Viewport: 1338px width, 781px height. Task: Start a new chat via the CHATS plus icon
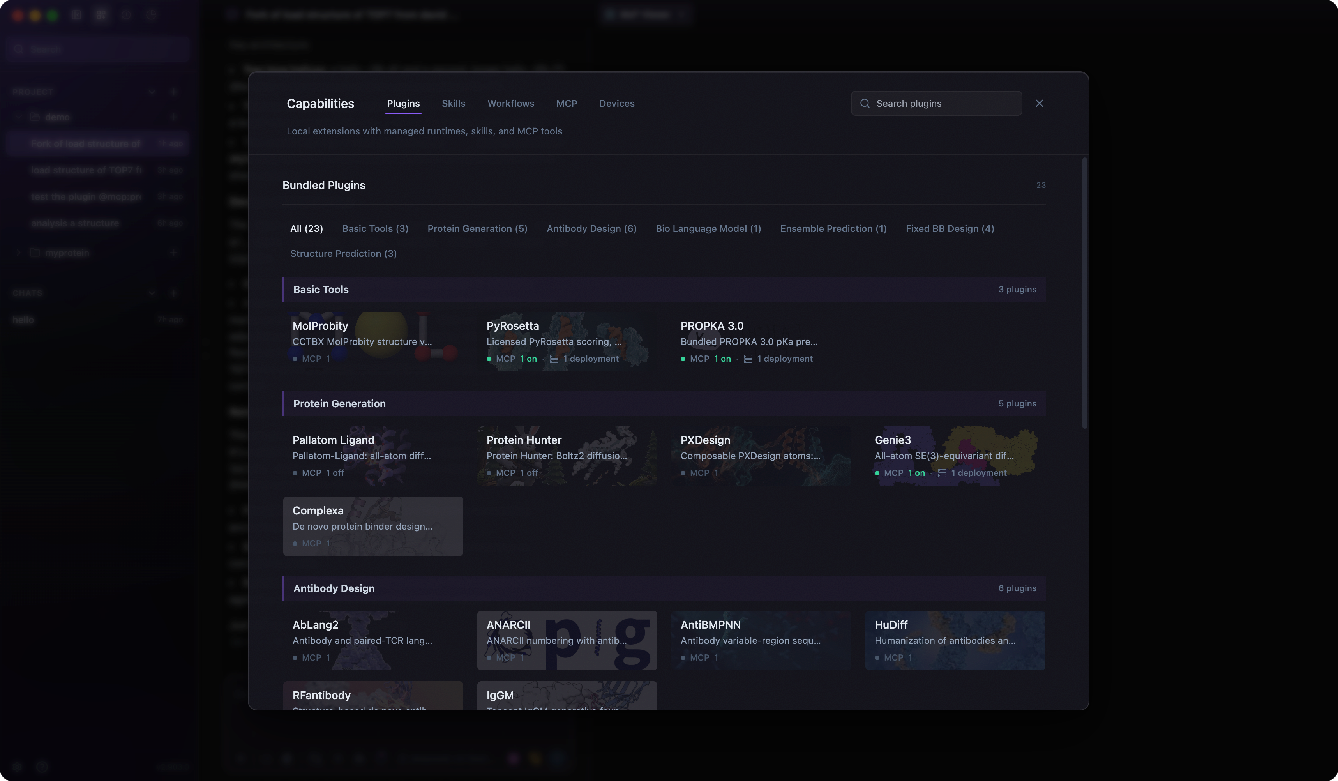click(x=174, y=293)
